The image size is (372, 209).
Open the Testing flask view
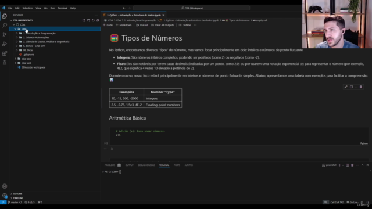[x=5, y=63]
